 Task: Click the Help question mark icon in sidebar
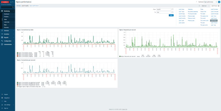[2, 101]
